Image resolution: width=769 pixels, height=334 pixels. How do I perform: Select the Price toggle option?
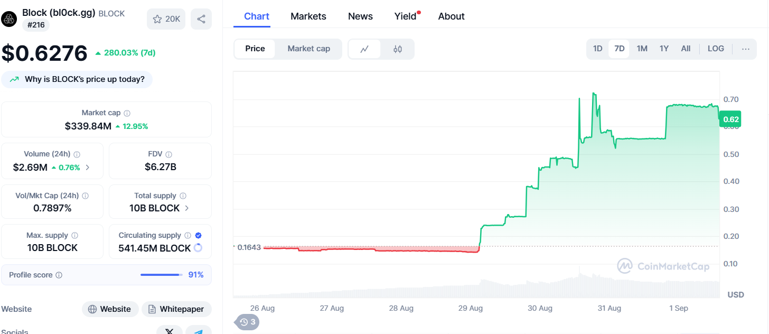click(255, 49)
